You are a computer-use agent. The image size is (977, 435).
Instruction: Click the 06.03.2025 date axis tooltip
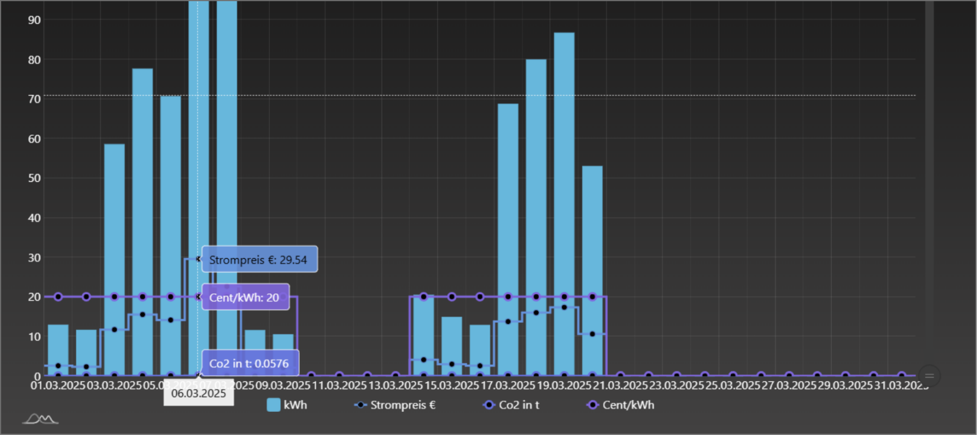pyautogui.click(x=198, y=394)
